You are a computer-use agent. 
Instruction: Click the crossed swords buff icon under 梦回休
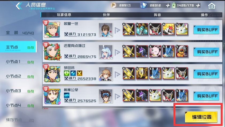click(x=79, y=73)
